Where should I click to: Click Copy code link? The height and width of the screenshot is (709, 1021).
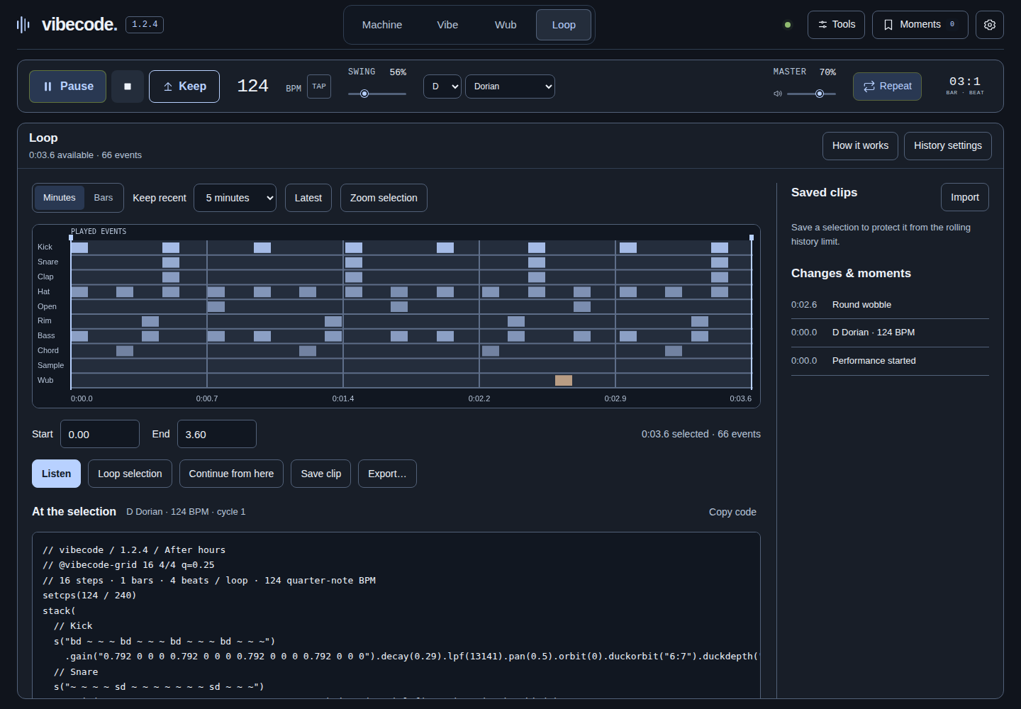point(732,512)
